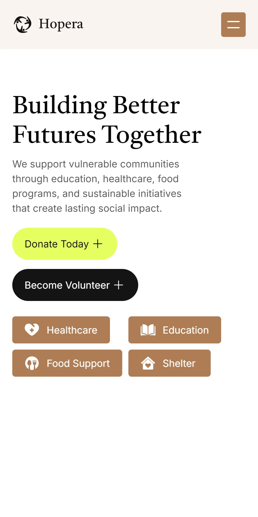Click the plus icon in Become Volunteer
This screenshot has height=517, width=258.
tap(119, 285)
